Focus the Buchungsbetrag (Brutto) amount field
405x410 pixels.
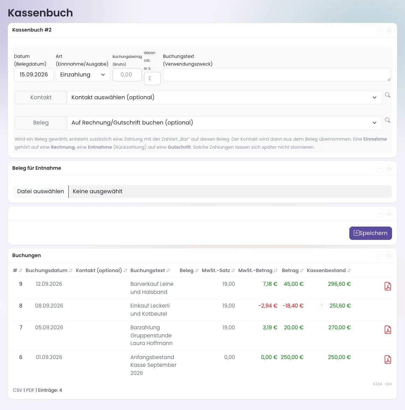[x=127, y=75]
